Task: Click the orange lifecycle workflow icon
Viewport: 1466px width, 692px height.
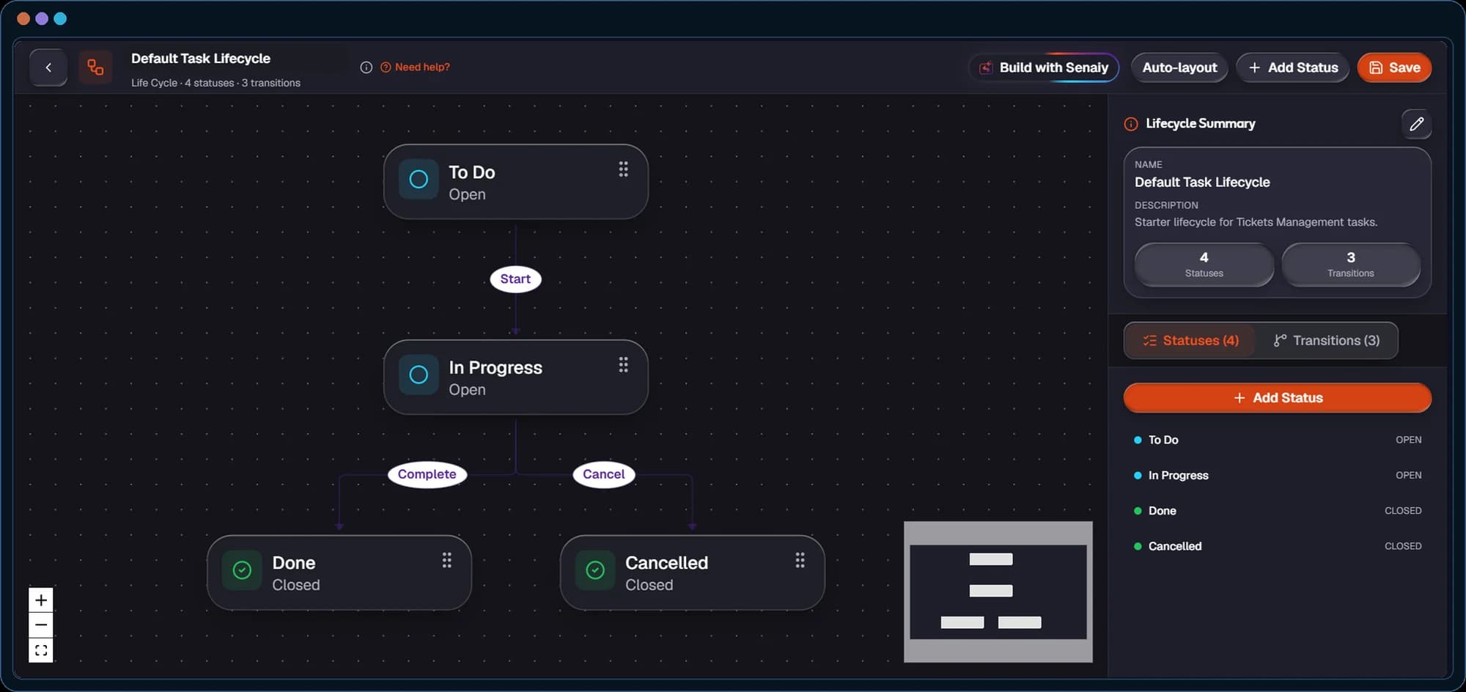Action: 95,67
